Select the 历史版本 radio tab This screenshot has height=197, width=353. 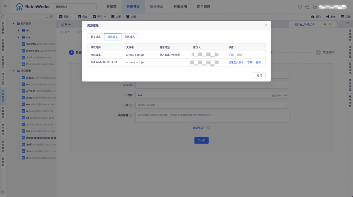point(113,37)
